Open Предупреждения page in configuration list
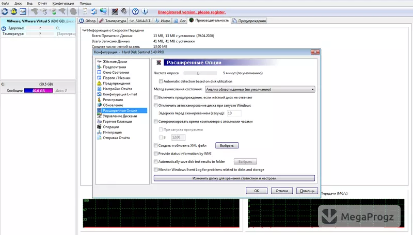413x235 pixels. click(117, 83)
